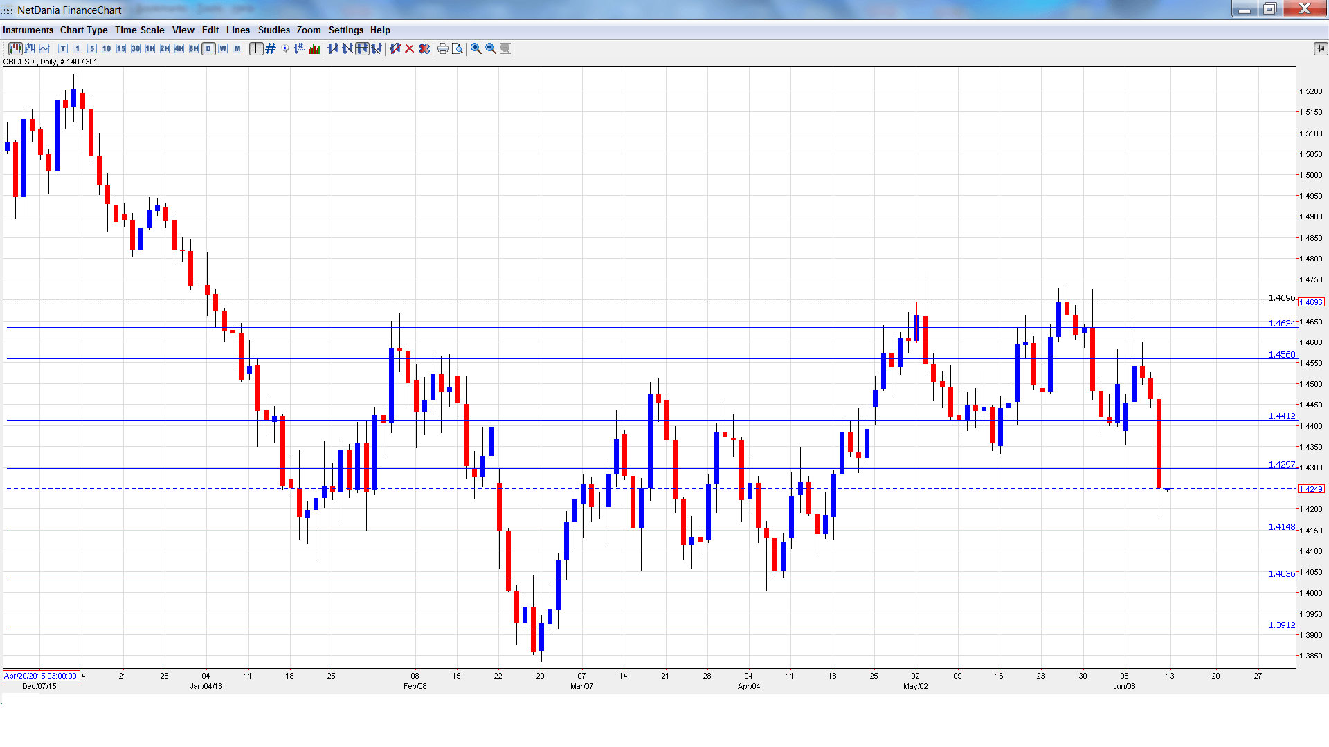The height and width of the screenshot is (747, 1329).
Task: Open the Settings dropdown menu
Action: [x=345, y=30]
